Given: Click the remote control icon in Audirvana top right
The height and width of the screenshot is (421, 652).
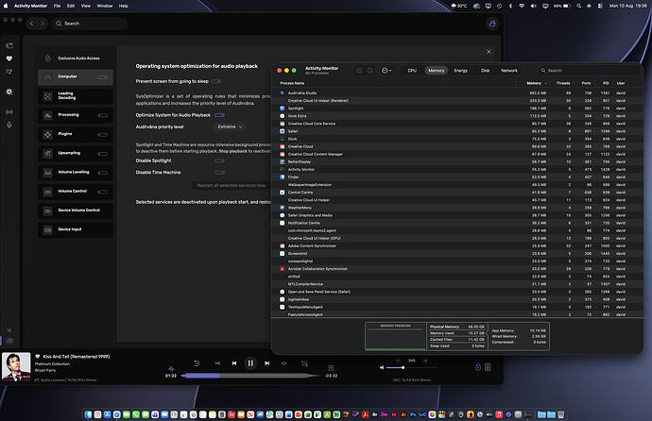Looking at the screenshot, I should click(x=492, y=24).
